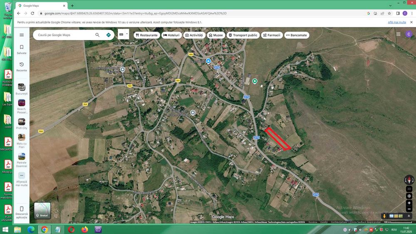
Task: Click the gray button left of dropdown arrow
Action: pyautogui.click(x=121, y=34)
